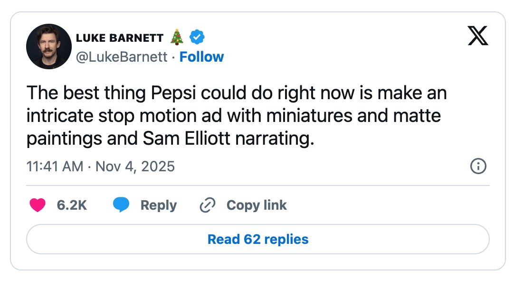Open the circled info icon
The height and width of the screenshot is (288, 514).
click(477, 166)
